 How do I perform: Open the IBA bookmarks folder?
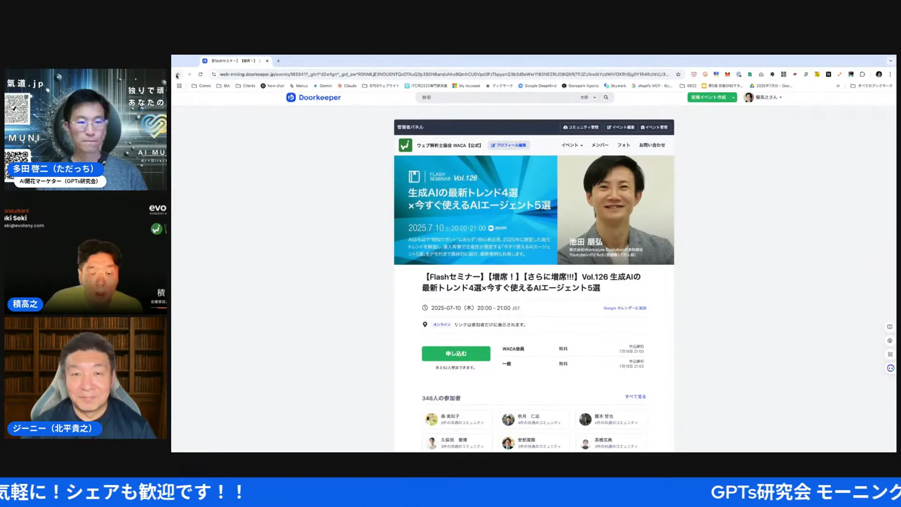click(x=223, y=86)
